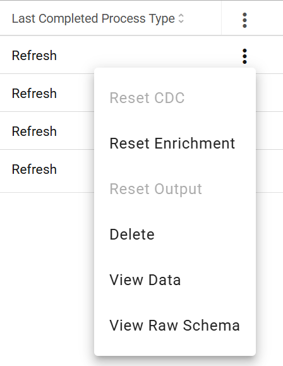Select the third row's Refresh cell
283x366 pixels.
34,131
